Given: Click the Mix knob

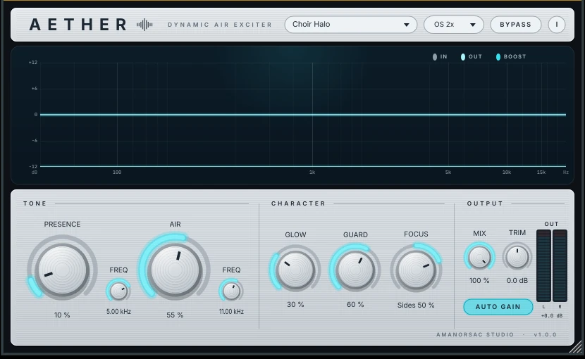Looking at the screenshot, I should [479, 257].
